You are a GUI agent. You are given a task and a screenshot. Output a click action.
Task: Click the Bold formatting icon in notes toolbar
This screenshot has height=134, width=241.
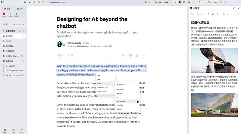(208, 14)
